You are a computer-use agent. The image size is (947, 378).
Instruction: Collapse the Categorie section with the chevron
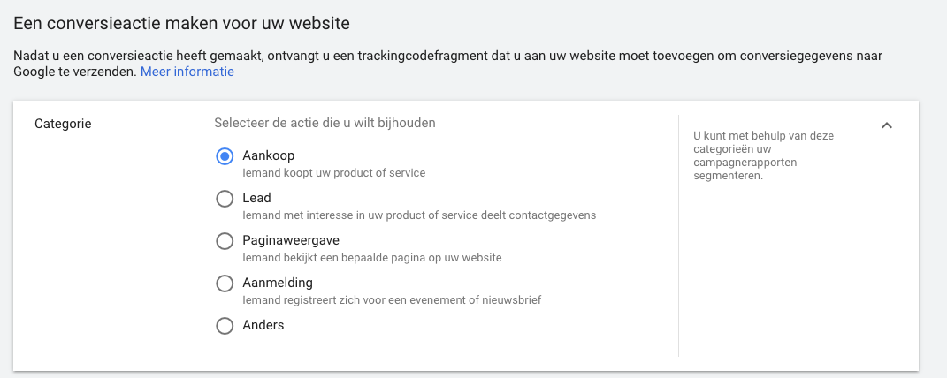pos(887,125)
